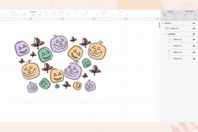Switch to the Layers tab
The width and height of the screenshot is (198, 132).
[170, 11]
